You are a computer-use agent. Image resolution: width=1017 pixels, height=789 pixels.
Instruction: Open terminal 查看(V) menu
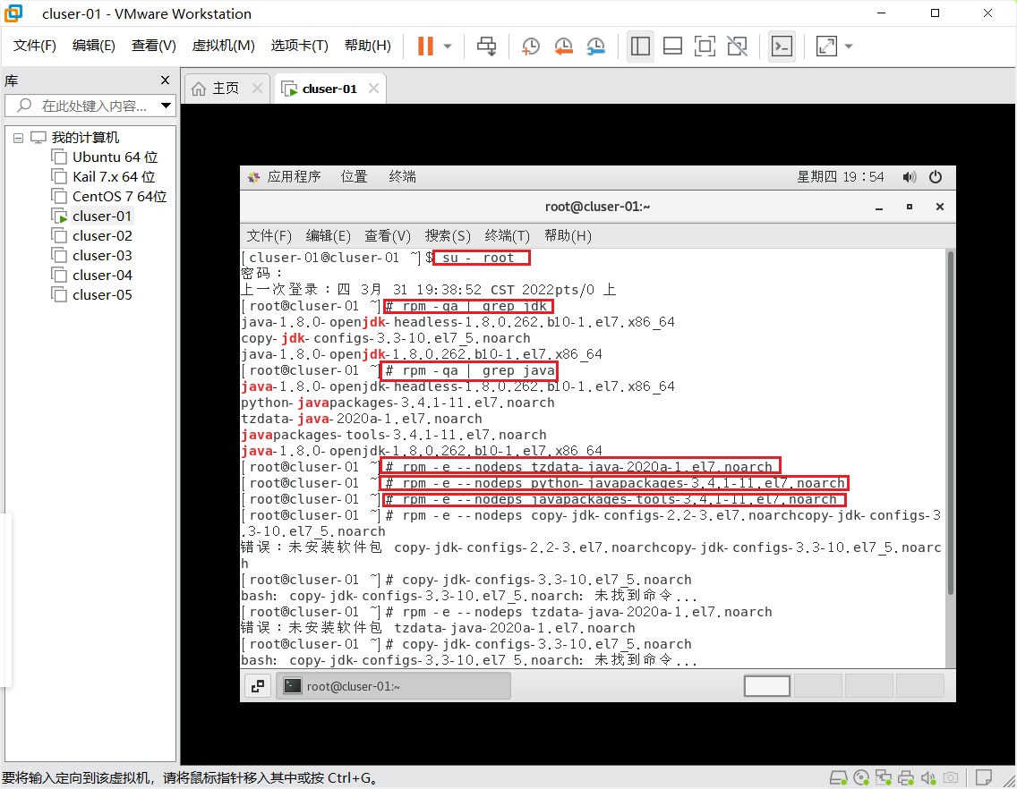(388, 235)
